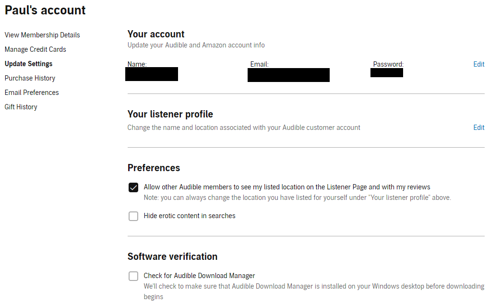Select Update Settings in the sidebar
501x303 pixels.
click(28, 63)
